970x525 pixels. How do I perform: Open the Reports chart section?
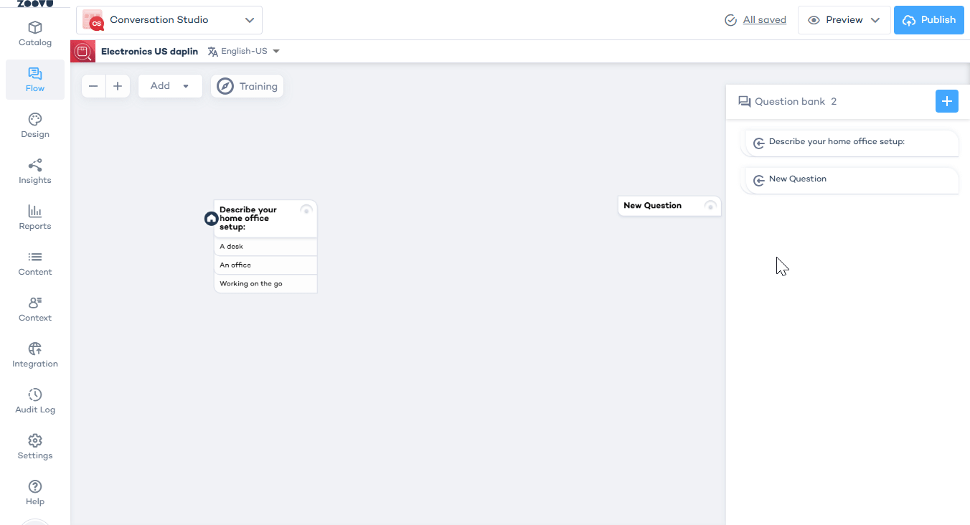35,217
